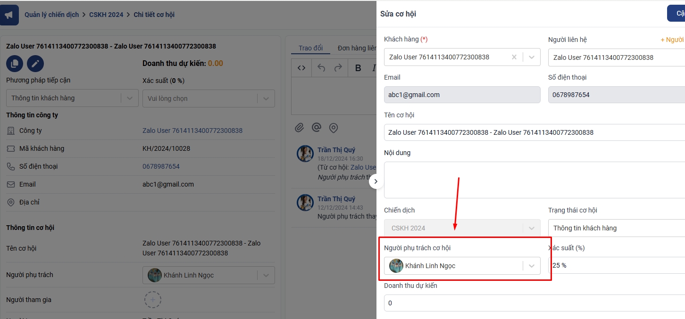The height and width of the screenshot is (319, 685).
Task: Click the Trần Thị Quý name on 12/12/2024 comment
Action: 336,199
